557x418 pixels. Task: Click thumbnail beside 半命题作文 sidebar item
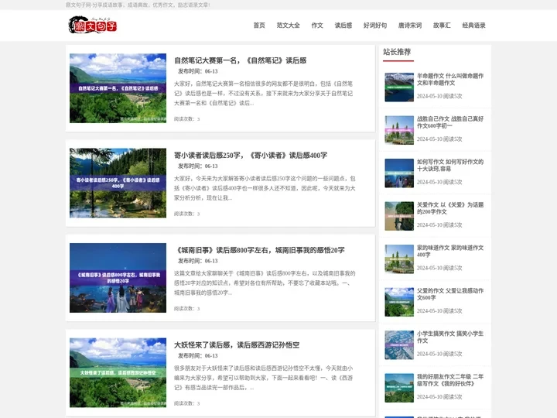click(x=399, y=87)
